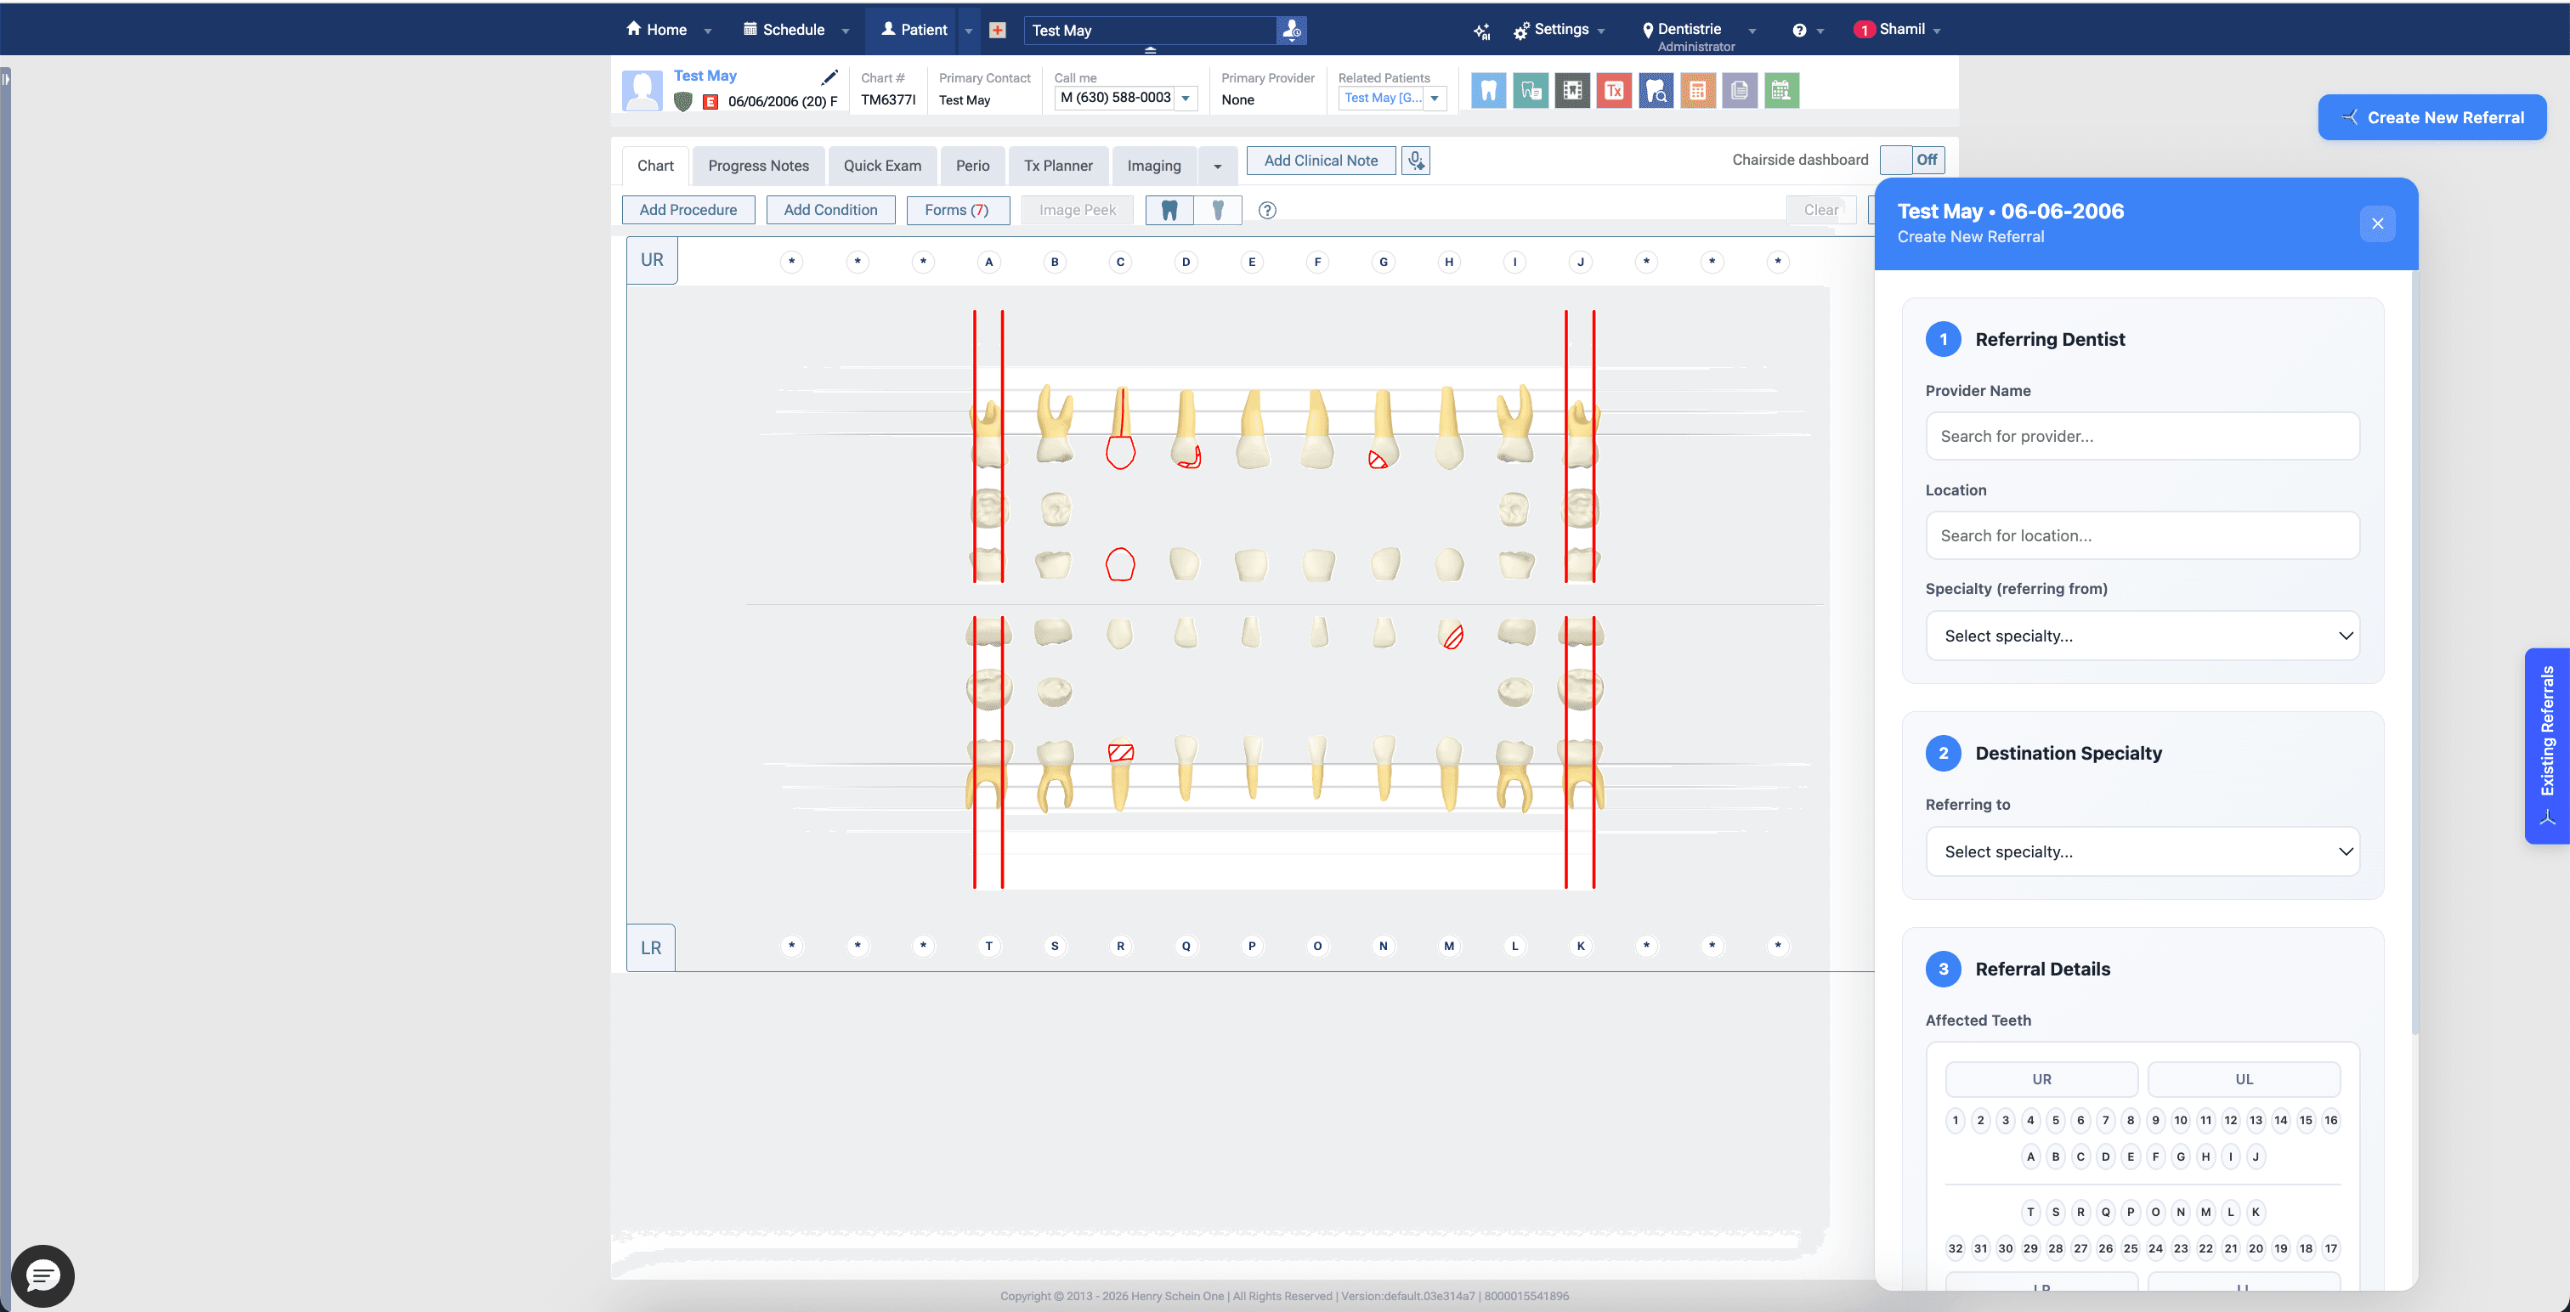This screenshot has height=1312, width=2570.
Task: Select the implant view icon
Action: 1217,210
